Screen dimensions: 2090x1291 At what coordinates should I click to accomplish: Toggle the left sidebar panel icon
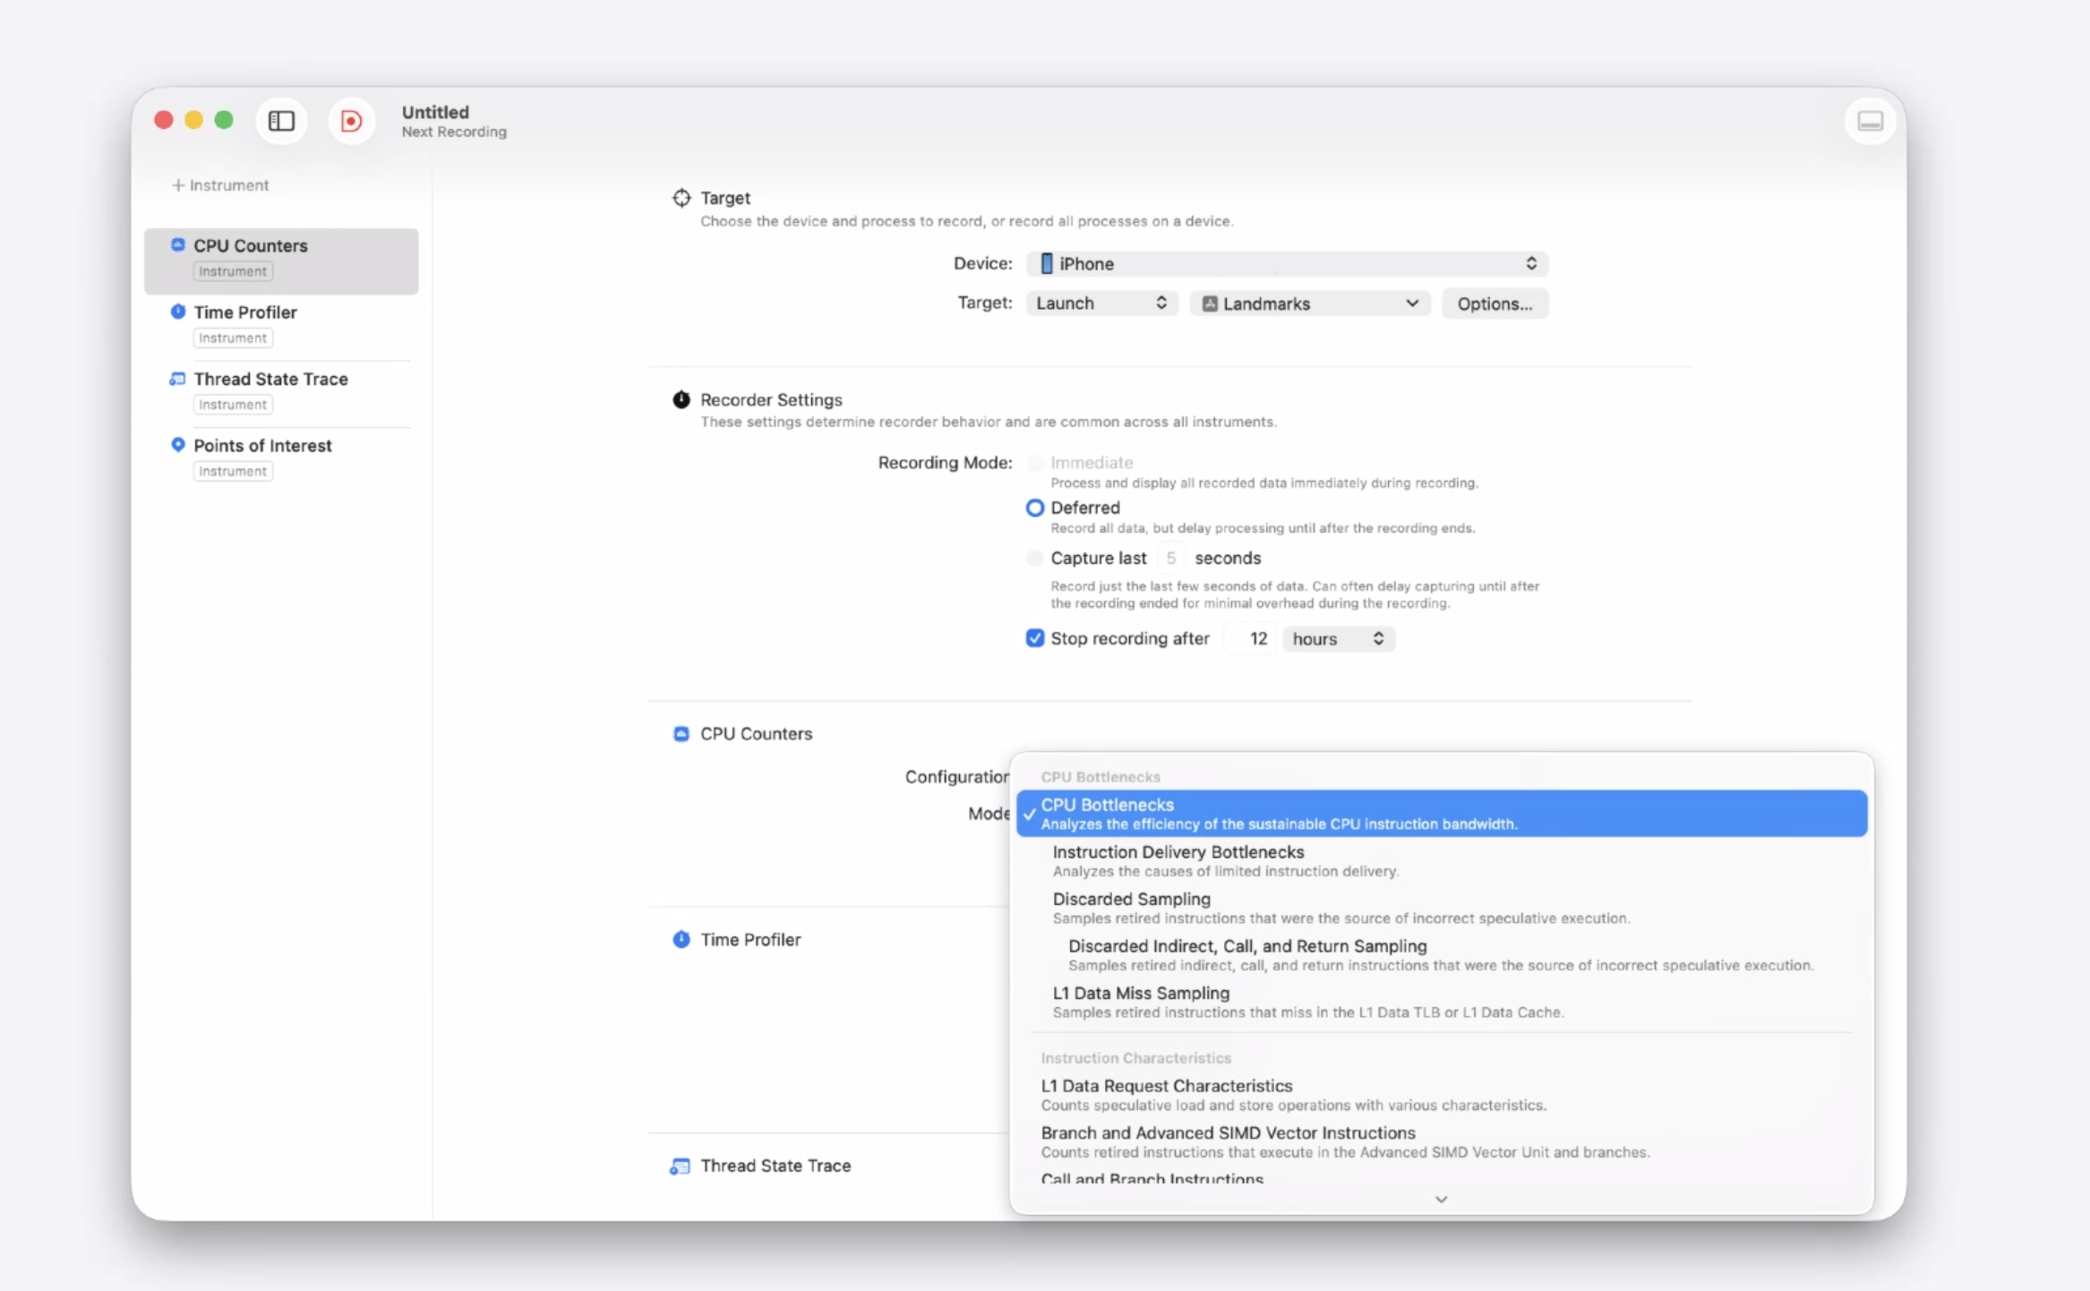pos(281,121)
